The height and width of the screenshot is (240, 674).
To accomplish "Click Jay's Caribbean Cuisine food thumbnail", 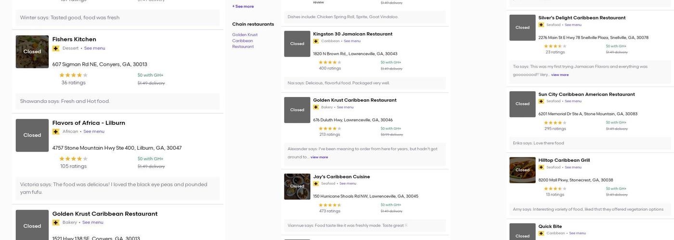I will [x=297, y=186].
